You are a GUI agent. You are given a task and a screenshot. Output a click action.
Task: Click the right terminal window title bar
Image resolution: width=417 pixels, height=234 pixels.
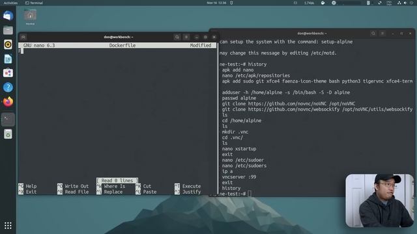(x=312, y=33)
